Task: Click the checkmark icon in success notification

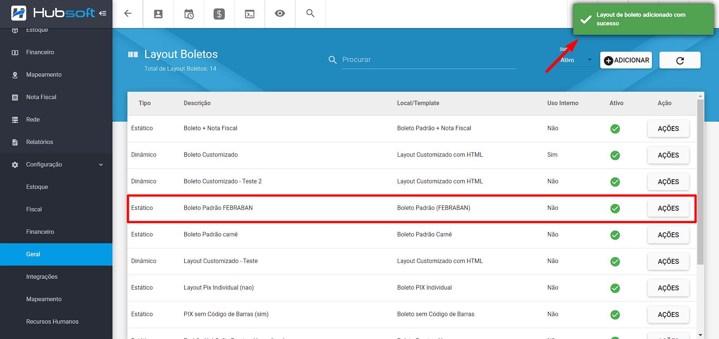Action: coord(586,19)
